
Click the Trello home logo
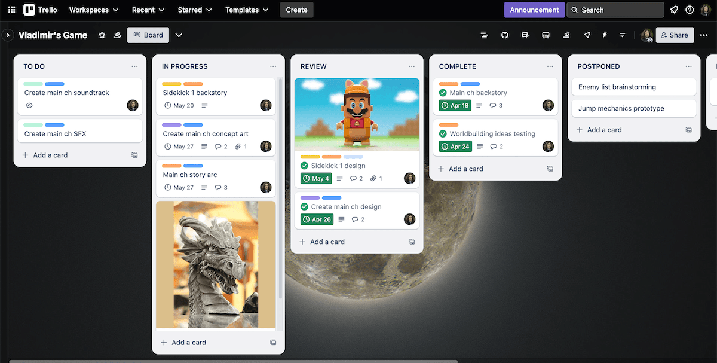click(41, 10)
